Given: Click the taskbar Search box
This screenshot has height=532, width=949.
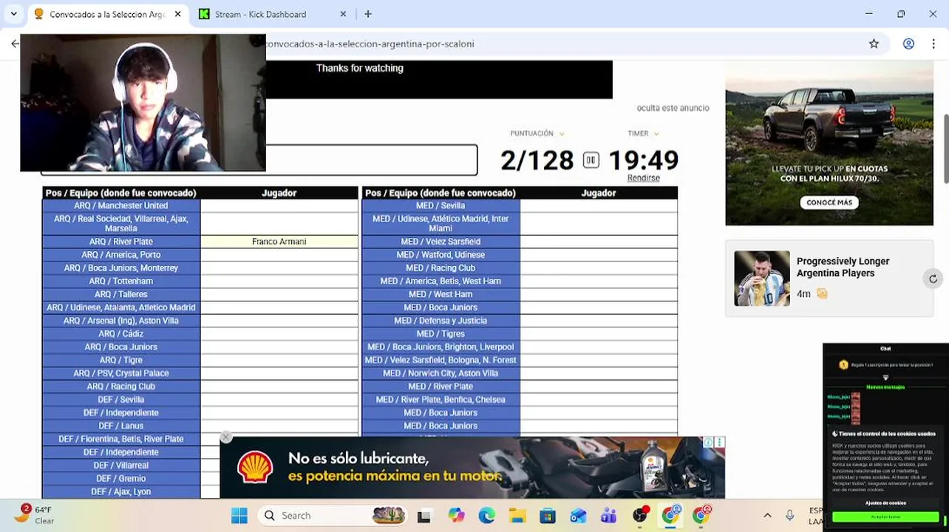Looking at the screenshot, I should pos(333,516).
